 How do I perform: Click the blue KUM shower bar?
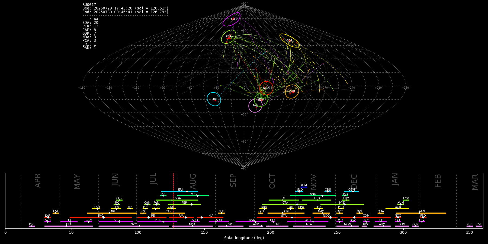coord(304,187)
